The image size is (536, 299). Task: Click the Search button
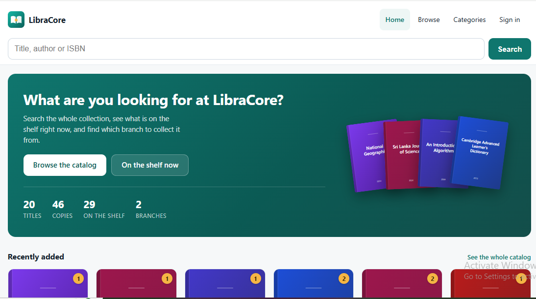tap(510, 49)
